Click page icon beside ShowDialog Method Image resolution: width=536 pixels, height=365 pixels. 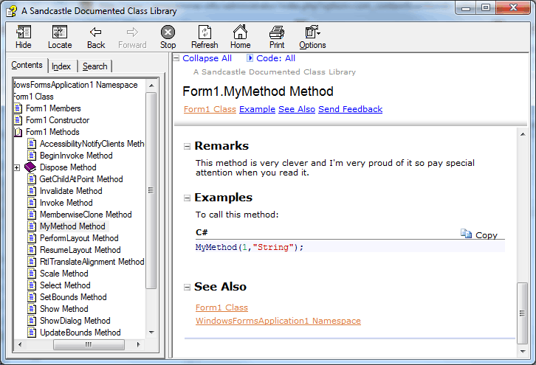click(32, 321)
